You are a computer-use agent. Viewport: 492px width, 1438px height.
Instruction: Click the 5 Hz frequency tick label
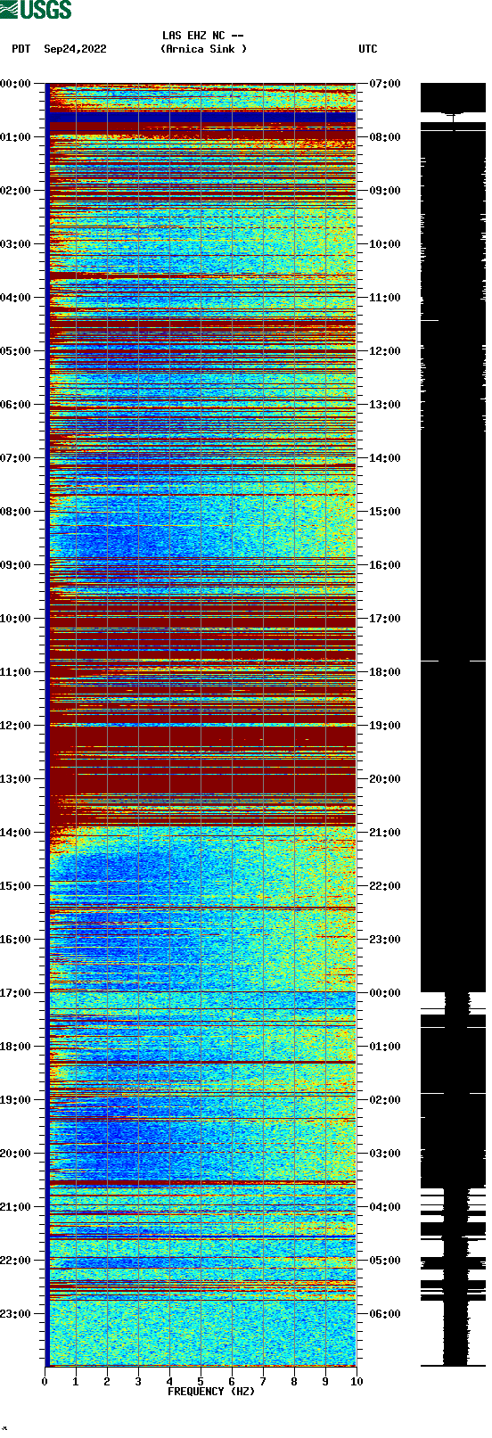click(201, 1382)
